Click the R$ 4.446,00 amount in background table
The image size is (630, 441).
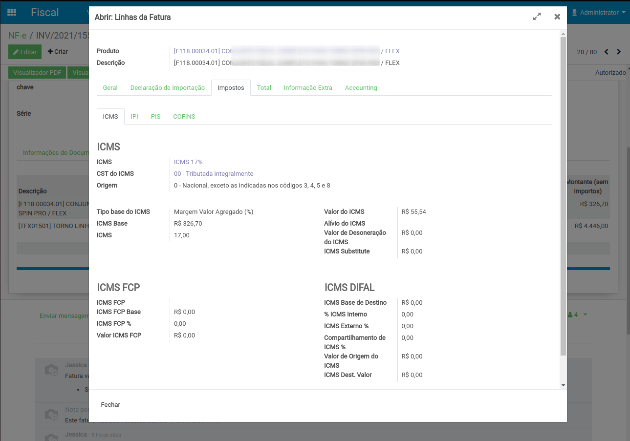tap(591, 226)
